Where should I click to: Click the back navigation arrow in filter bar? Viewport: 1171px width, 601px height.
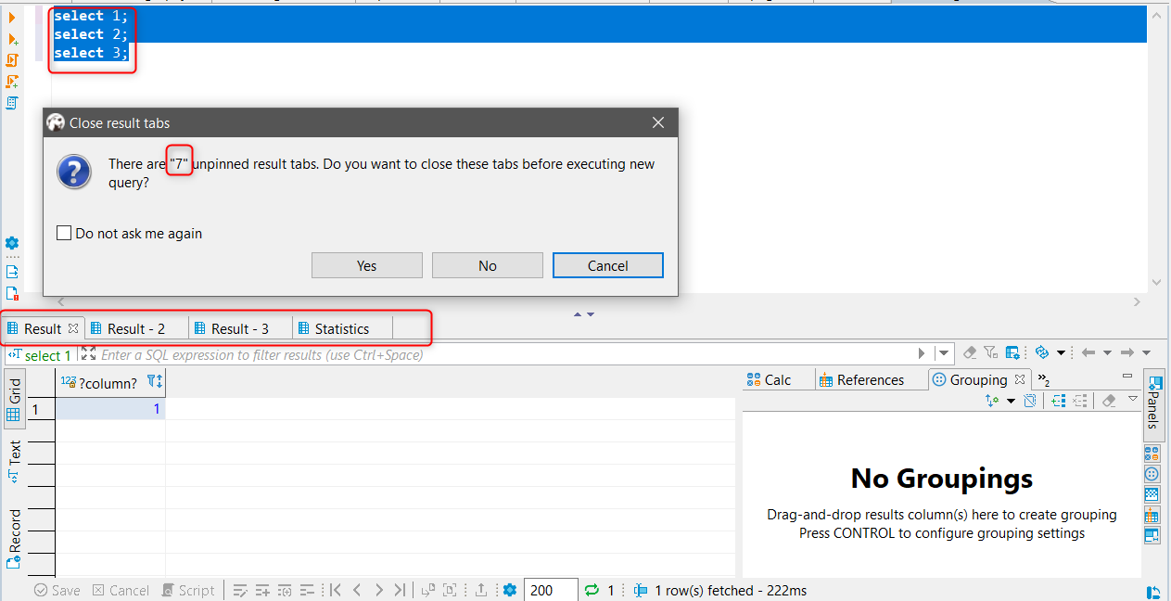1088,352
